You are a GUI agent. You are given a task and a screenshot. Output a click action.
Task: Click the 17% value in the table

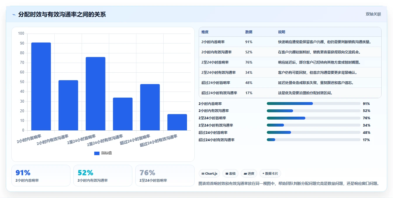pos(249,93)
